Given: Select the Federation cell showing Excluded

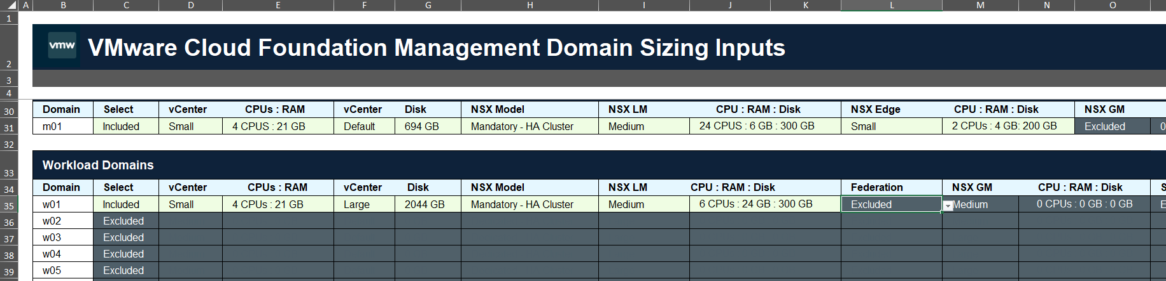Looking at the screenshot, I should pyautogui.click(x=891, y=204).
